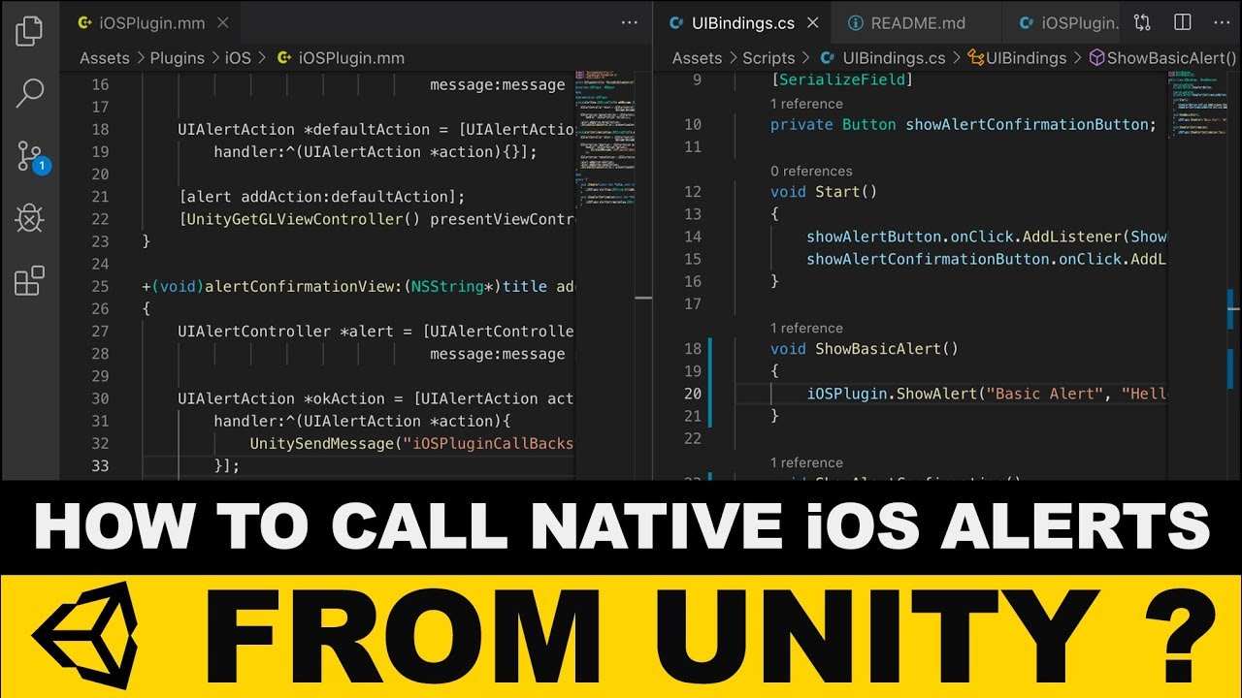Click 'UIAlertAction *defaultAction' line

[x=376, y=129]
